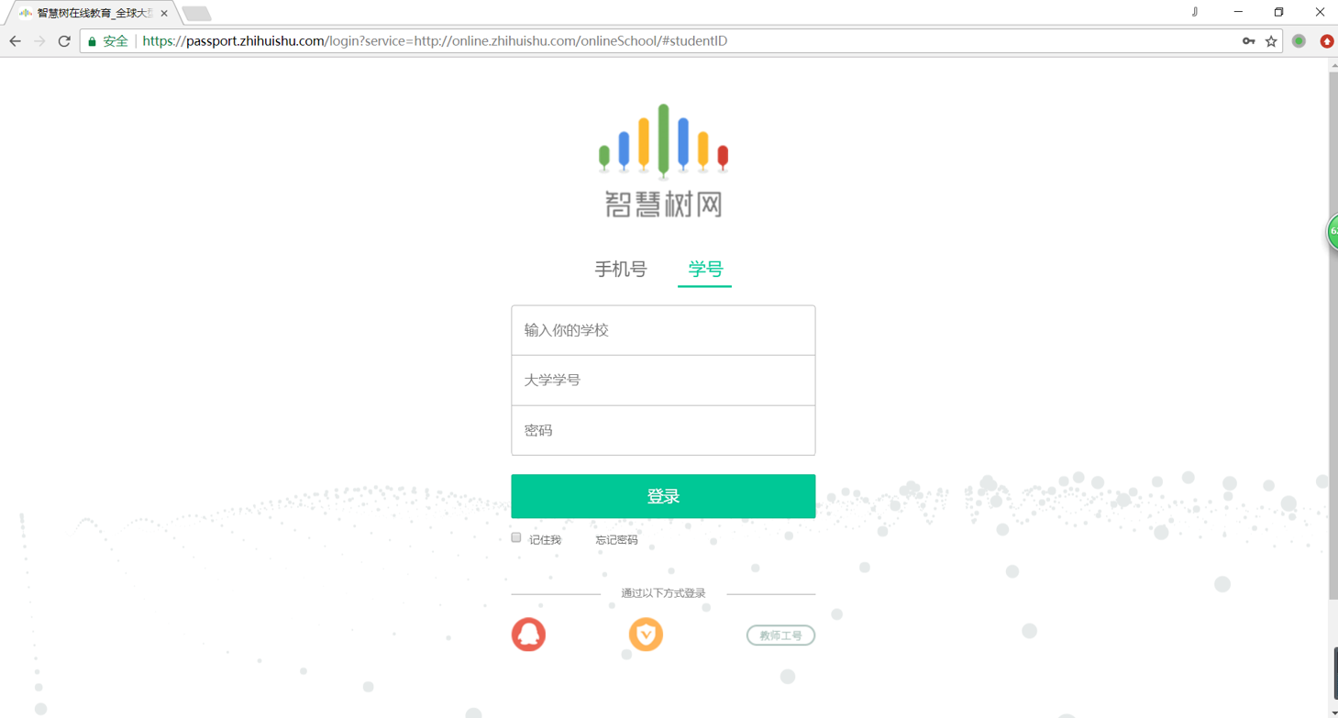
Task: Click the QQ login icon
Action: point(528,635)
